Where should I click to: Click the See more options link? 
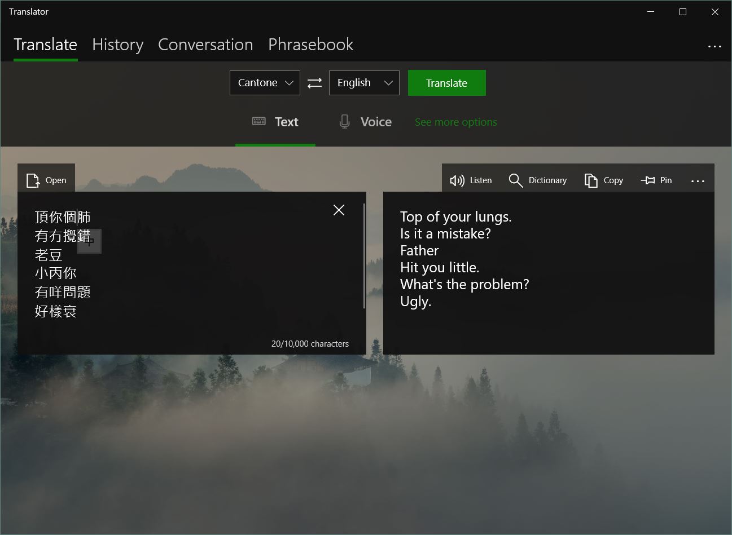tap(455, 122)
